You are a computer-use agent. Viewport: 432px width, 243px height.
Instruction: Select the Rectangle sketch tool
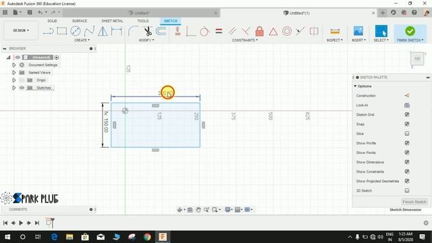[x=61, y=31]
